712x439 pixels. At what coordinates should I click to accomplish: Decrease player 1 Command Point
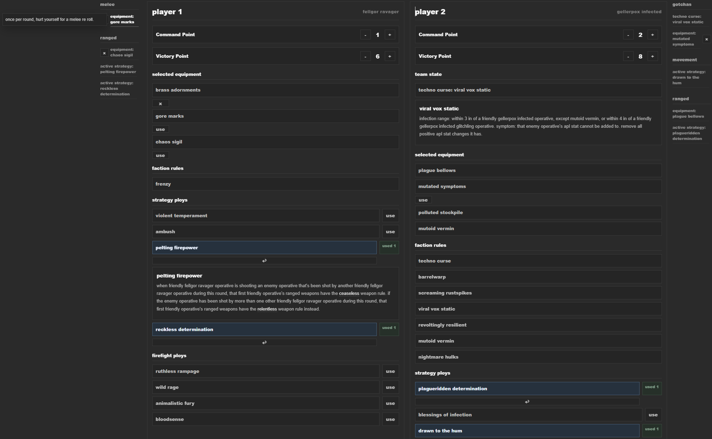click(365, 35)
